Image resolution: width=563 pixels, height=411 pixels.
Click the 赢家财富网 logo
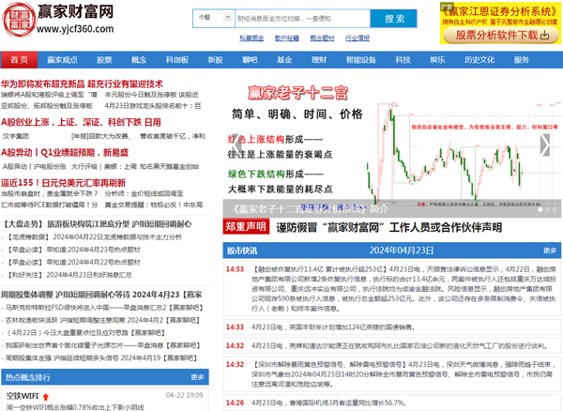pos(58,20)
